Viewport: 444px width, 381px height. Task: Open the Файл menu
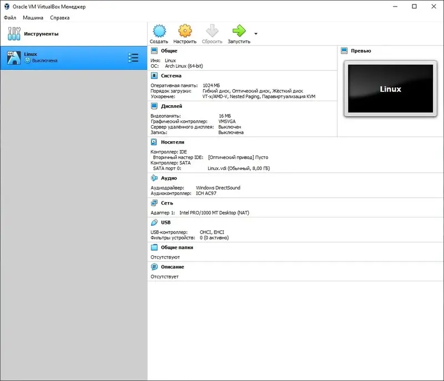coord(10,17)
